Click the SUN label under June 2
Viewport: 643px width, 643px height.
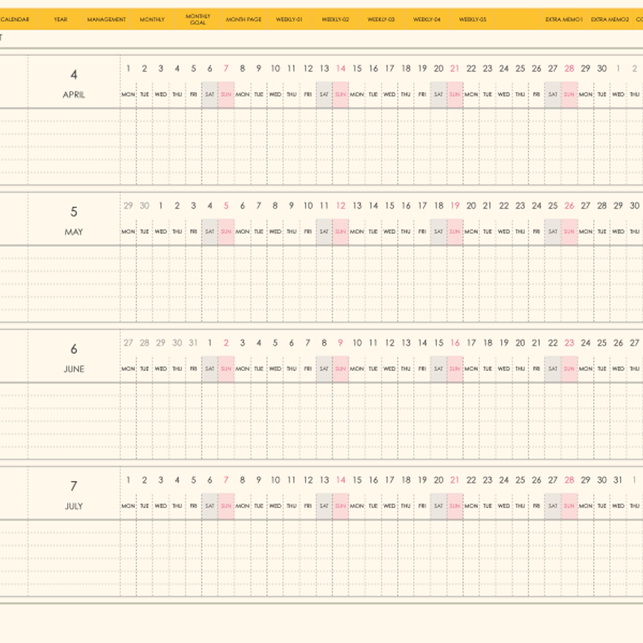pyautogui.click(x=226, y=368)
